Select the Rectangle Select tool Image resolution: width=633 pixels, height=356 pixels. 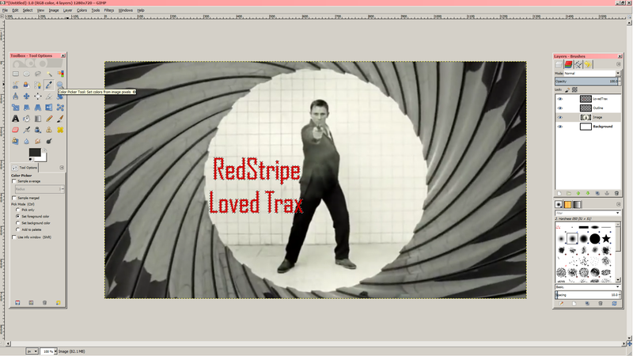(15, 74)
